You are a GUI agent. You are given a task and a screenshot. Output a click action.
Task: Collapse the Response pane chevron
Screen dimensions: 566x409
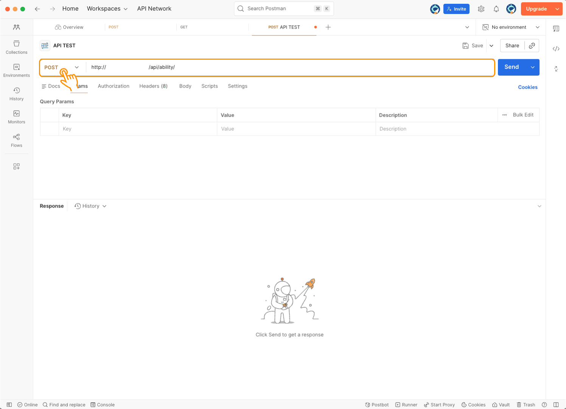click(x=540, y=206)
